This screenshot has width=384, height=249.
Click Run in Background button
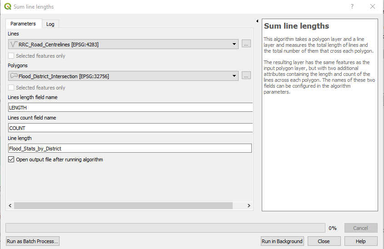point(282,241)
